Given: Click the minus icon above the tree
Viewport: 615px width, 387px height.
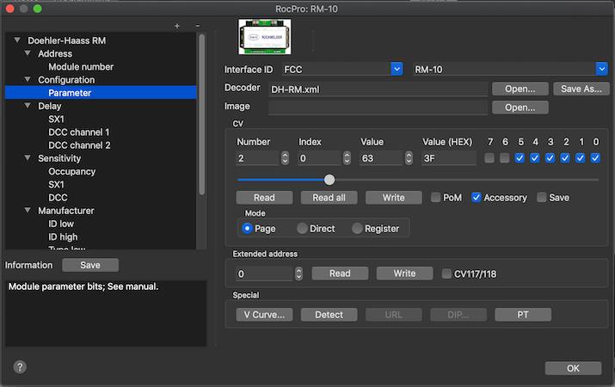Looking at the screenshot, I should point(197,27).
